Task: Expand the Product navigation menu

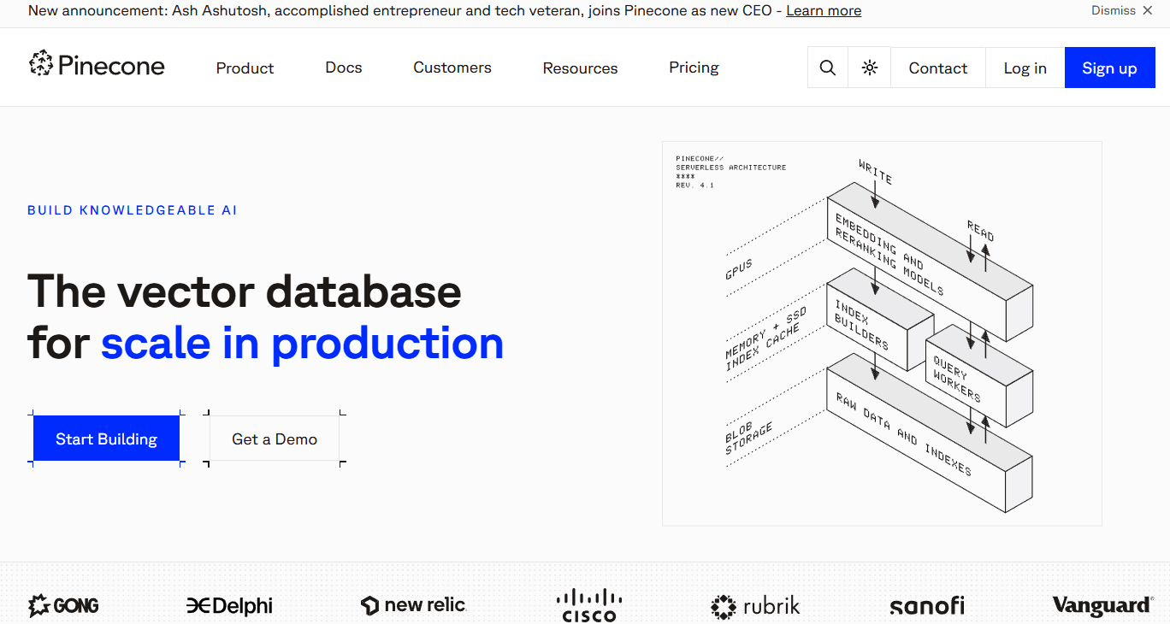Action: [x=245, y=68]
